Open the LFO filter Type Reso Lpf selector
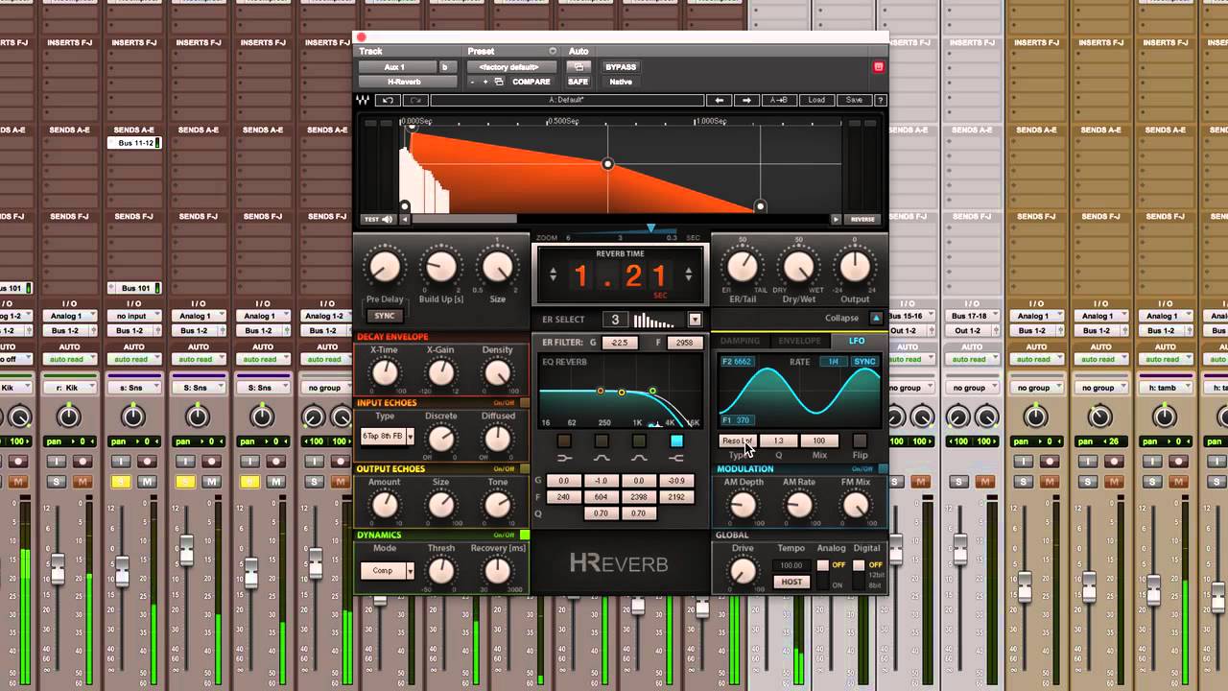This screenshot has height=691, width=1228. click(x=738, y=441)
